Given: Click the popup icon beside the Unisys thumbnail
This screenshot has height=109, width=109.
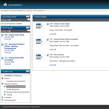Looking at the screenshot, I should (42, 26).
